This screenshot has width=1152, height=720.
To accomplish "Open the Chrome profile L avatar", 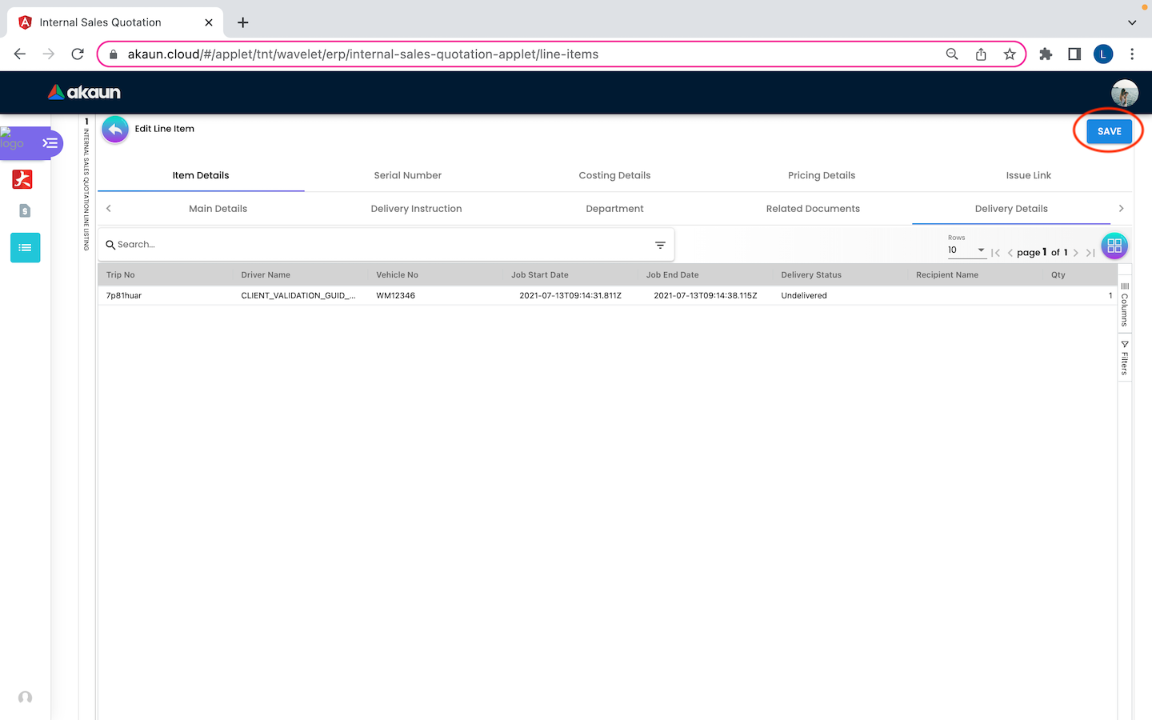I will pos(1103,54).
